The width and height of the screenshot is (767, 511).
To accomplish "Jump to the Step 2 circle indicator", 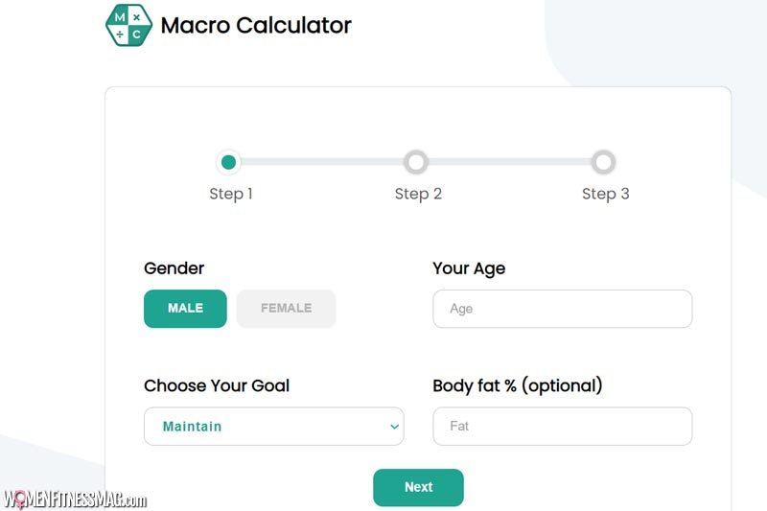I will pyautogui.click(x=416, y=162).
